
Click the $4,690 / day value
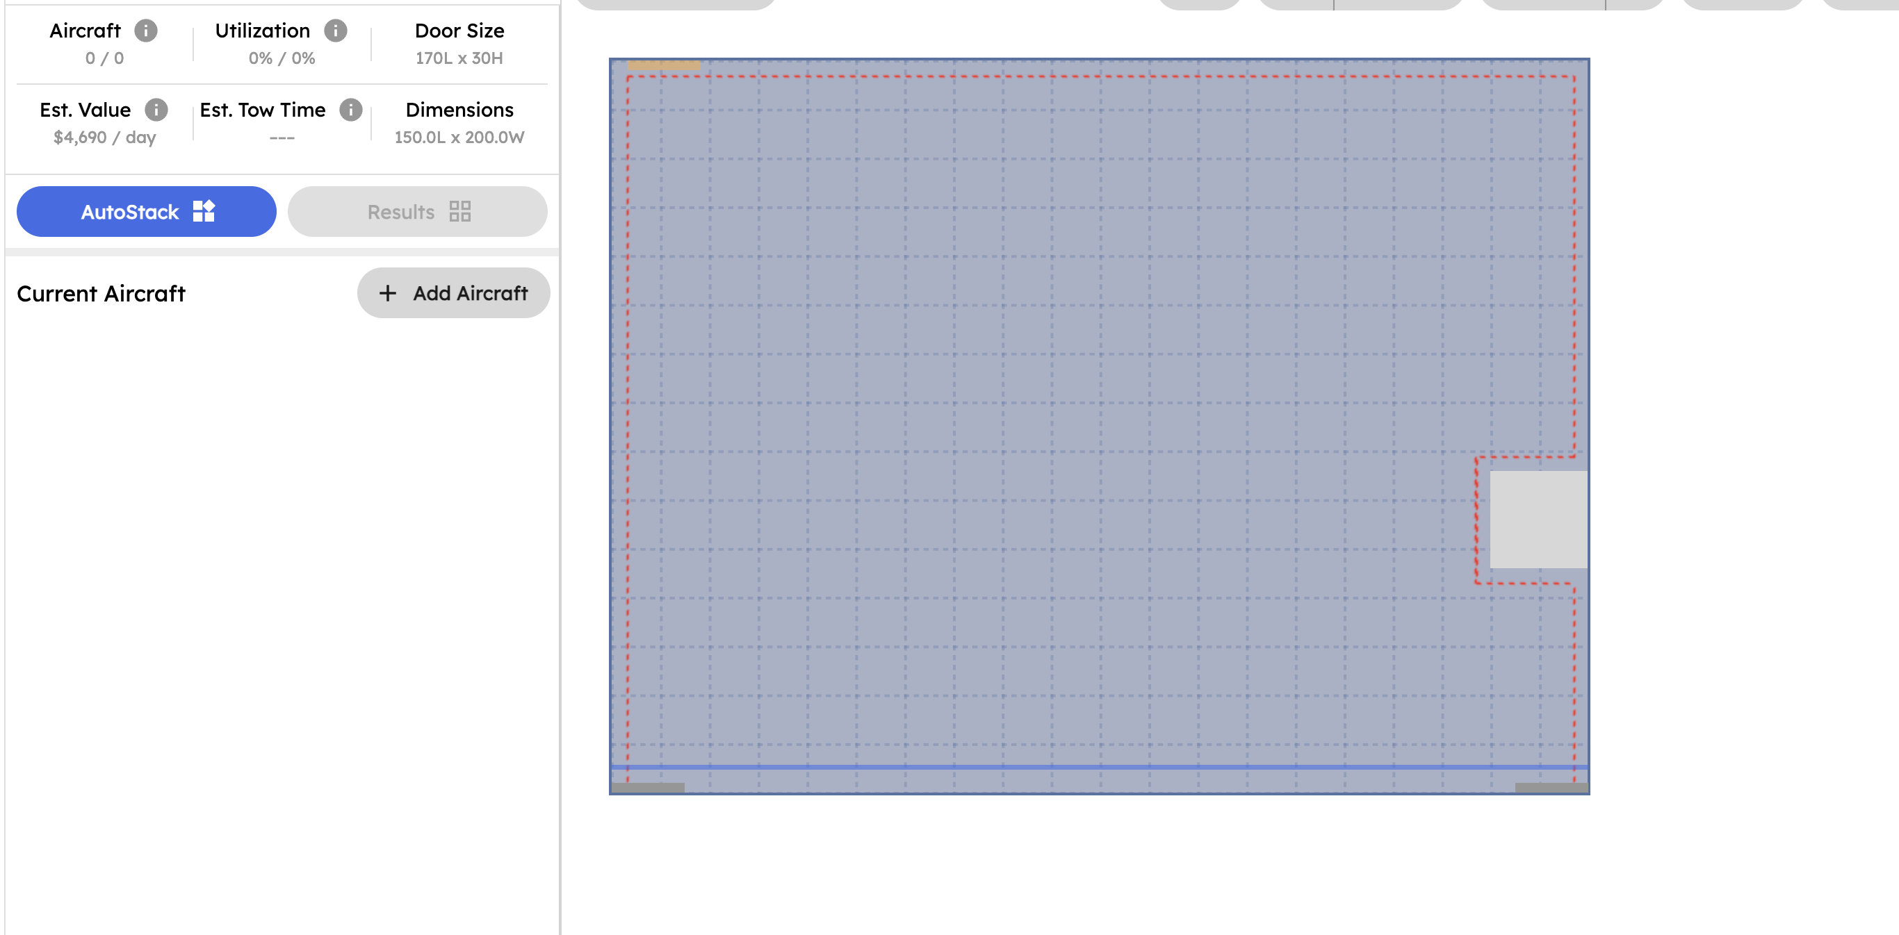point(104,137)
